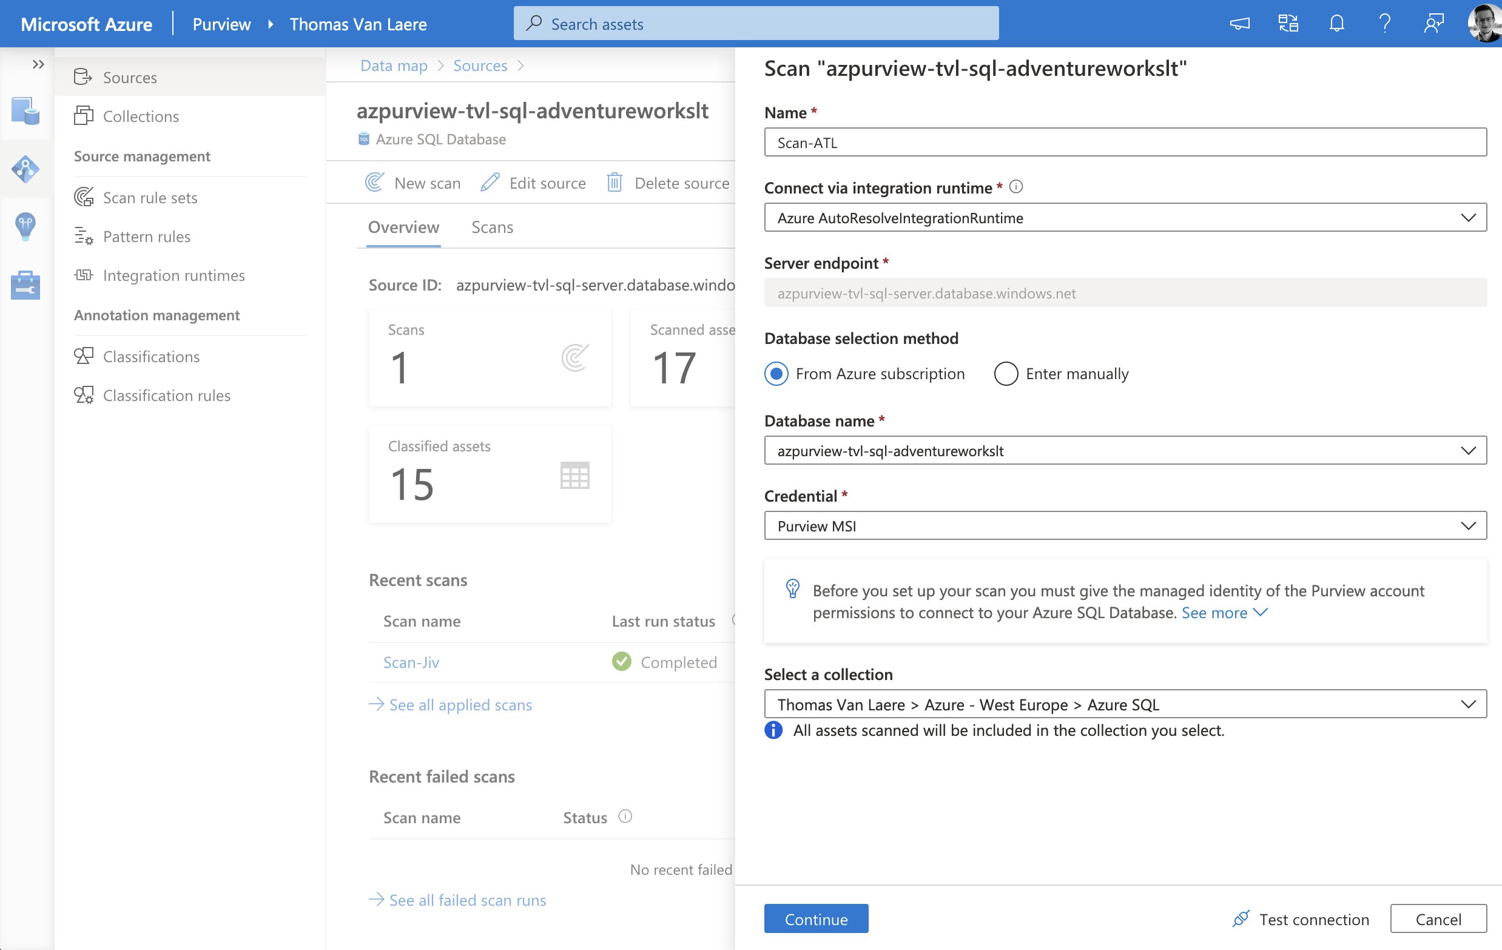
Task: Open the notifications bell
Action: pyautogui.click(x=1336, y=24)
